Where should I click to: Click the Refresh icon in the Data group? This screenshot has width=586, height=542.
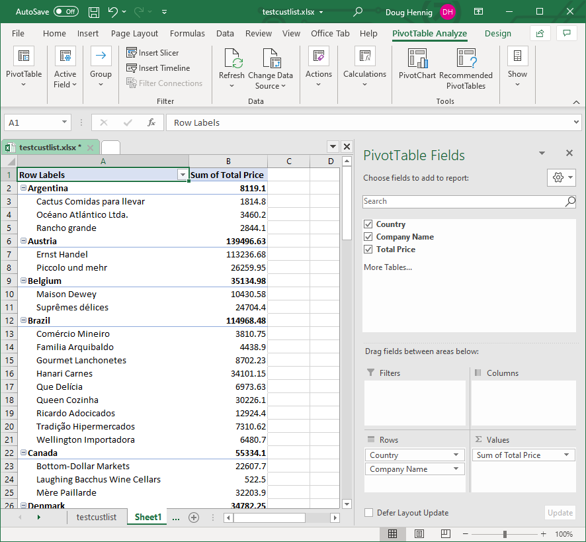coord(232,59)
